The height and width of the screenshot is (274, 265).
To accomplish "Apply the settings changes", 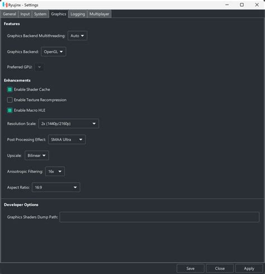I will pos(249,268).
